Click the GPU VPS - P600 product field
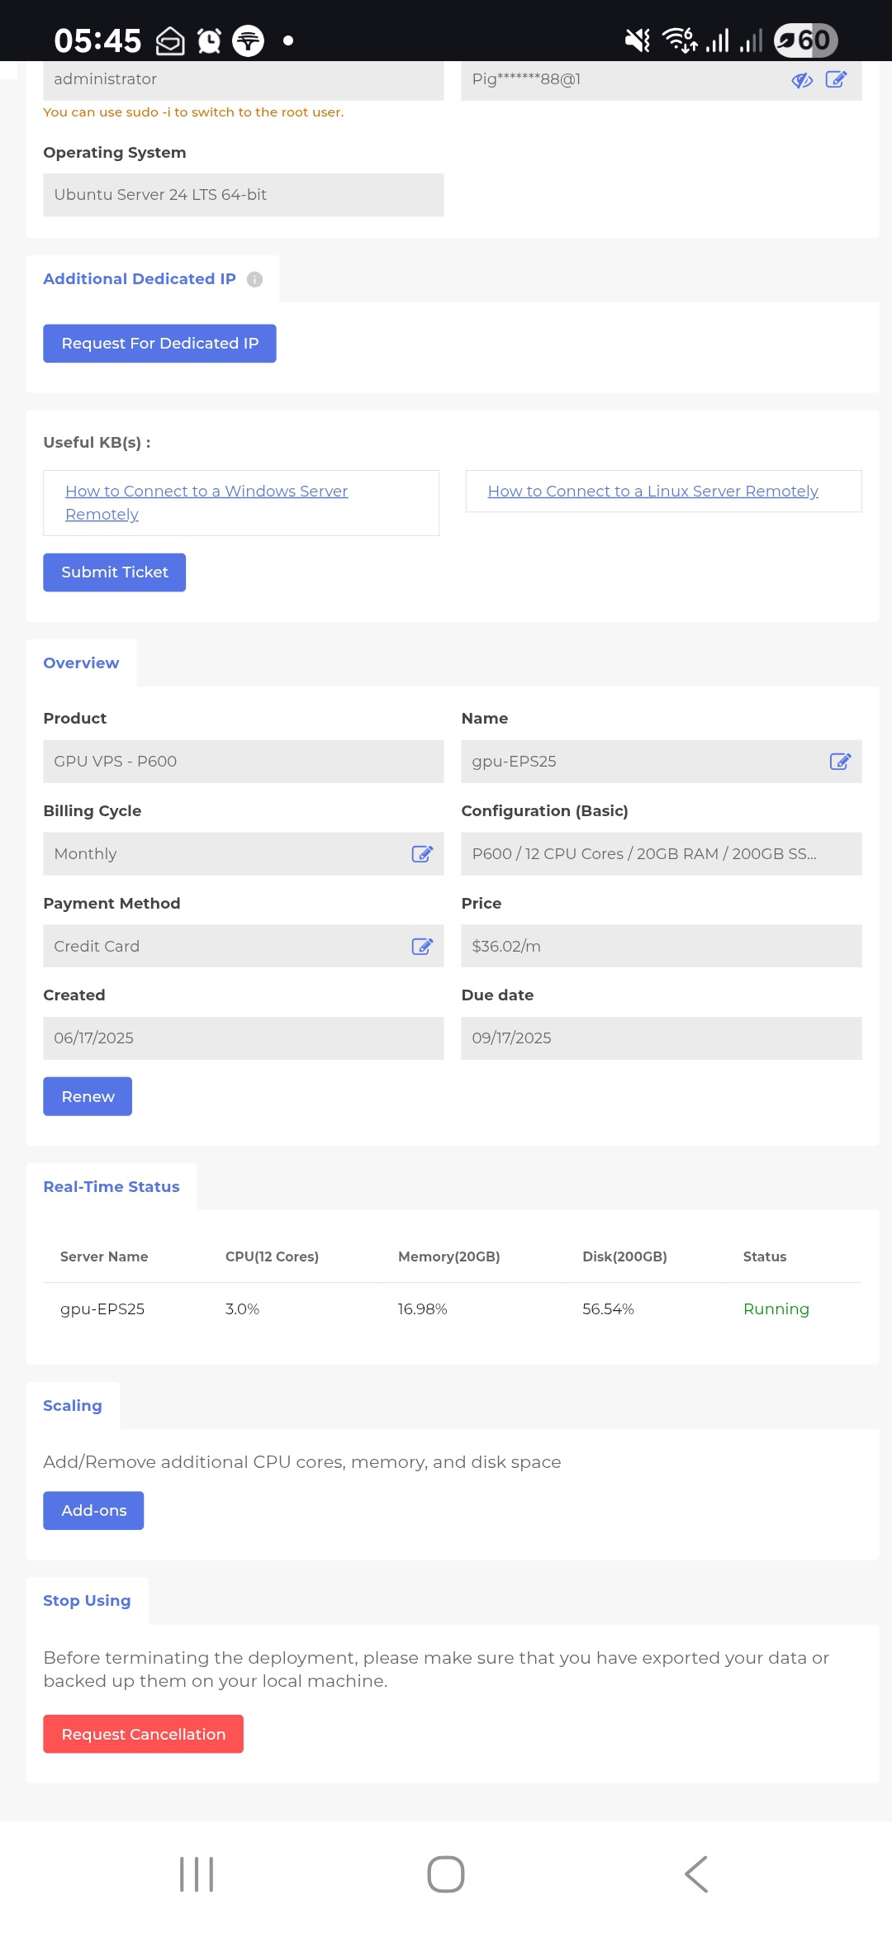Image resolution: width=892 pixels, height=1933 pixels. [244, 762]
